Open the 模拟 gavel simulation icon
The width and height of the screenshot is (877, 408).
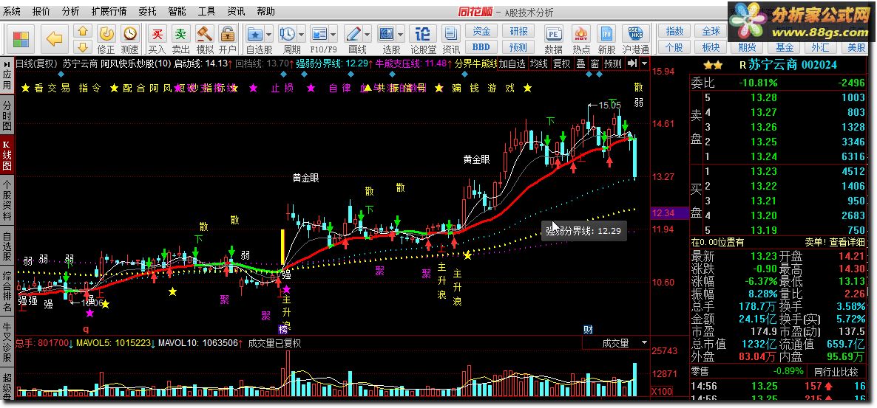(x=205, y=34)
